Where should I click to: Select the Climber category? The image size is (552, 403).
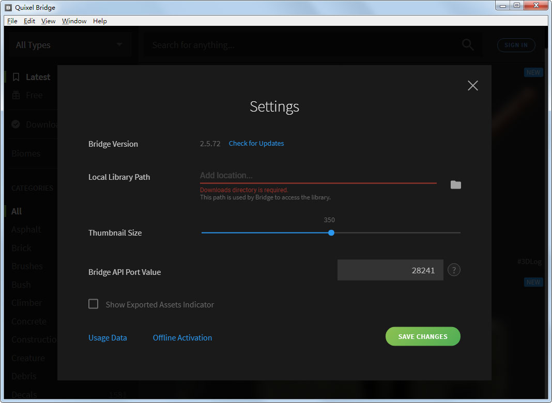26,303
